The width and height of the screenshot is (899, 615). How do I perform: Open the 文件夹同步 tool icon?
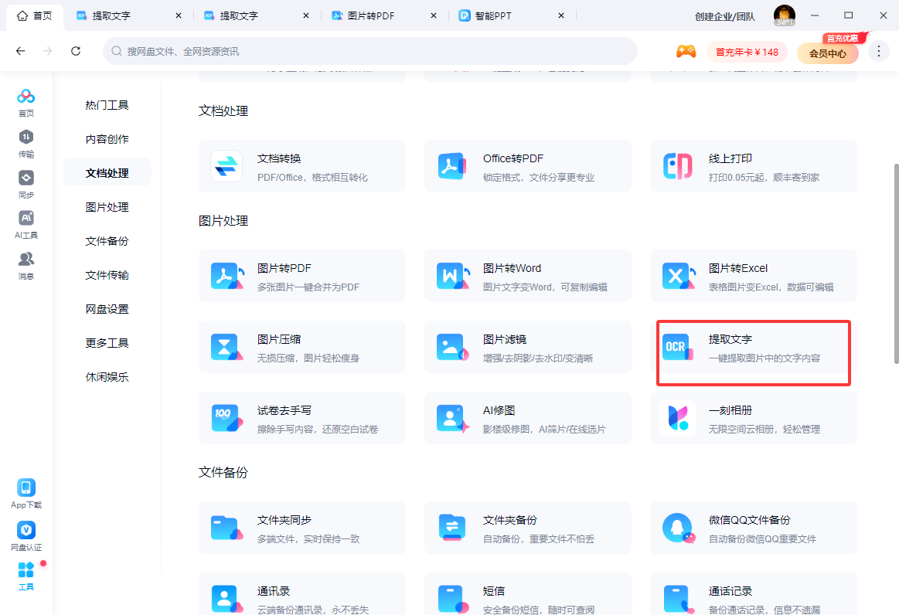226,527
